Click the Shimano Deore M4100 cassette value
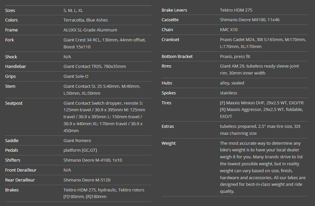 point(250,20)
